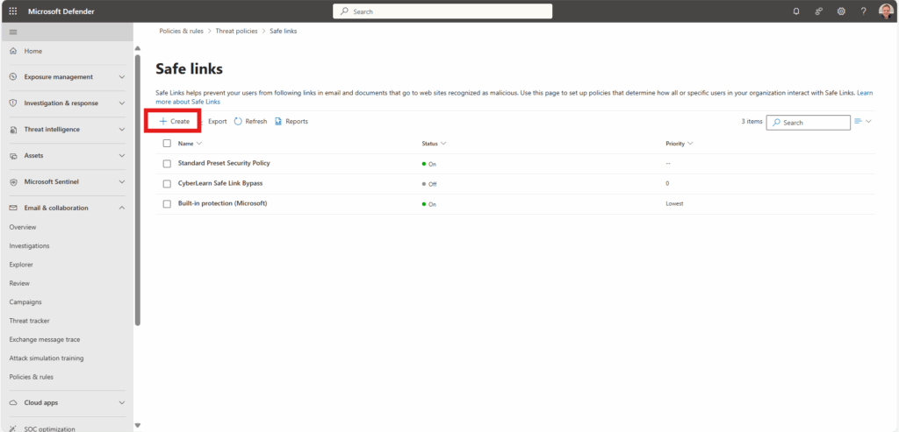Click the Lowest priority value
This screenshot has height=432, width=899.
(674, 203)
